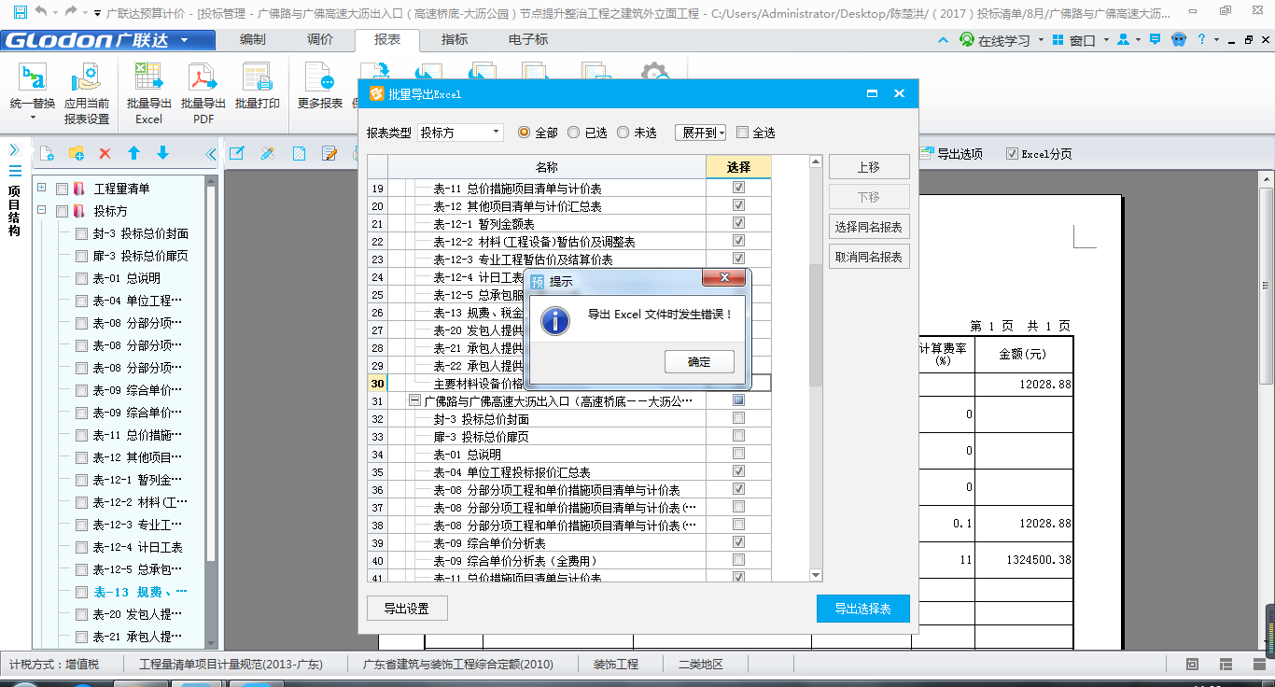
Task: Click the blue move-up arrow icon
Action: [133, 153]
